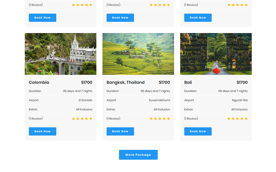
Task: Click Book Now under Bangkok, Thailand package
Action: (120, 131)
